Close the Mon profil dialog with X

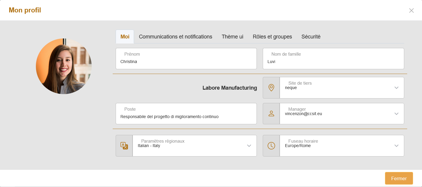click(411, 11)
